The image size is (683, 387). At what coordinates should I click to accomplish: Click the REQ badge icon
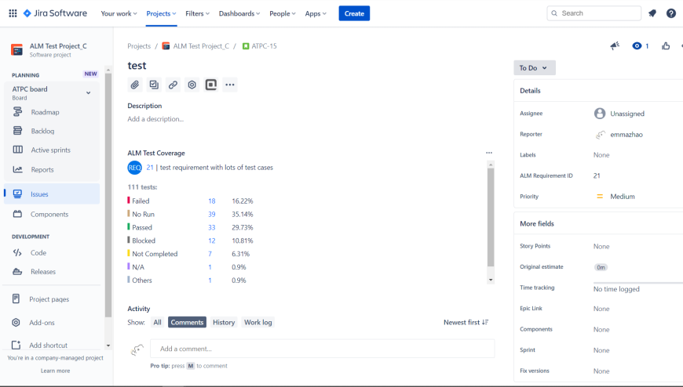tap(134, 168)
